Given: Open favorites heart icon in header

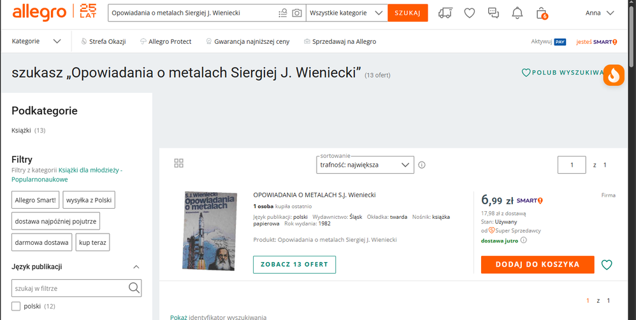Looking at the screenshot, I should pos(470,13).
